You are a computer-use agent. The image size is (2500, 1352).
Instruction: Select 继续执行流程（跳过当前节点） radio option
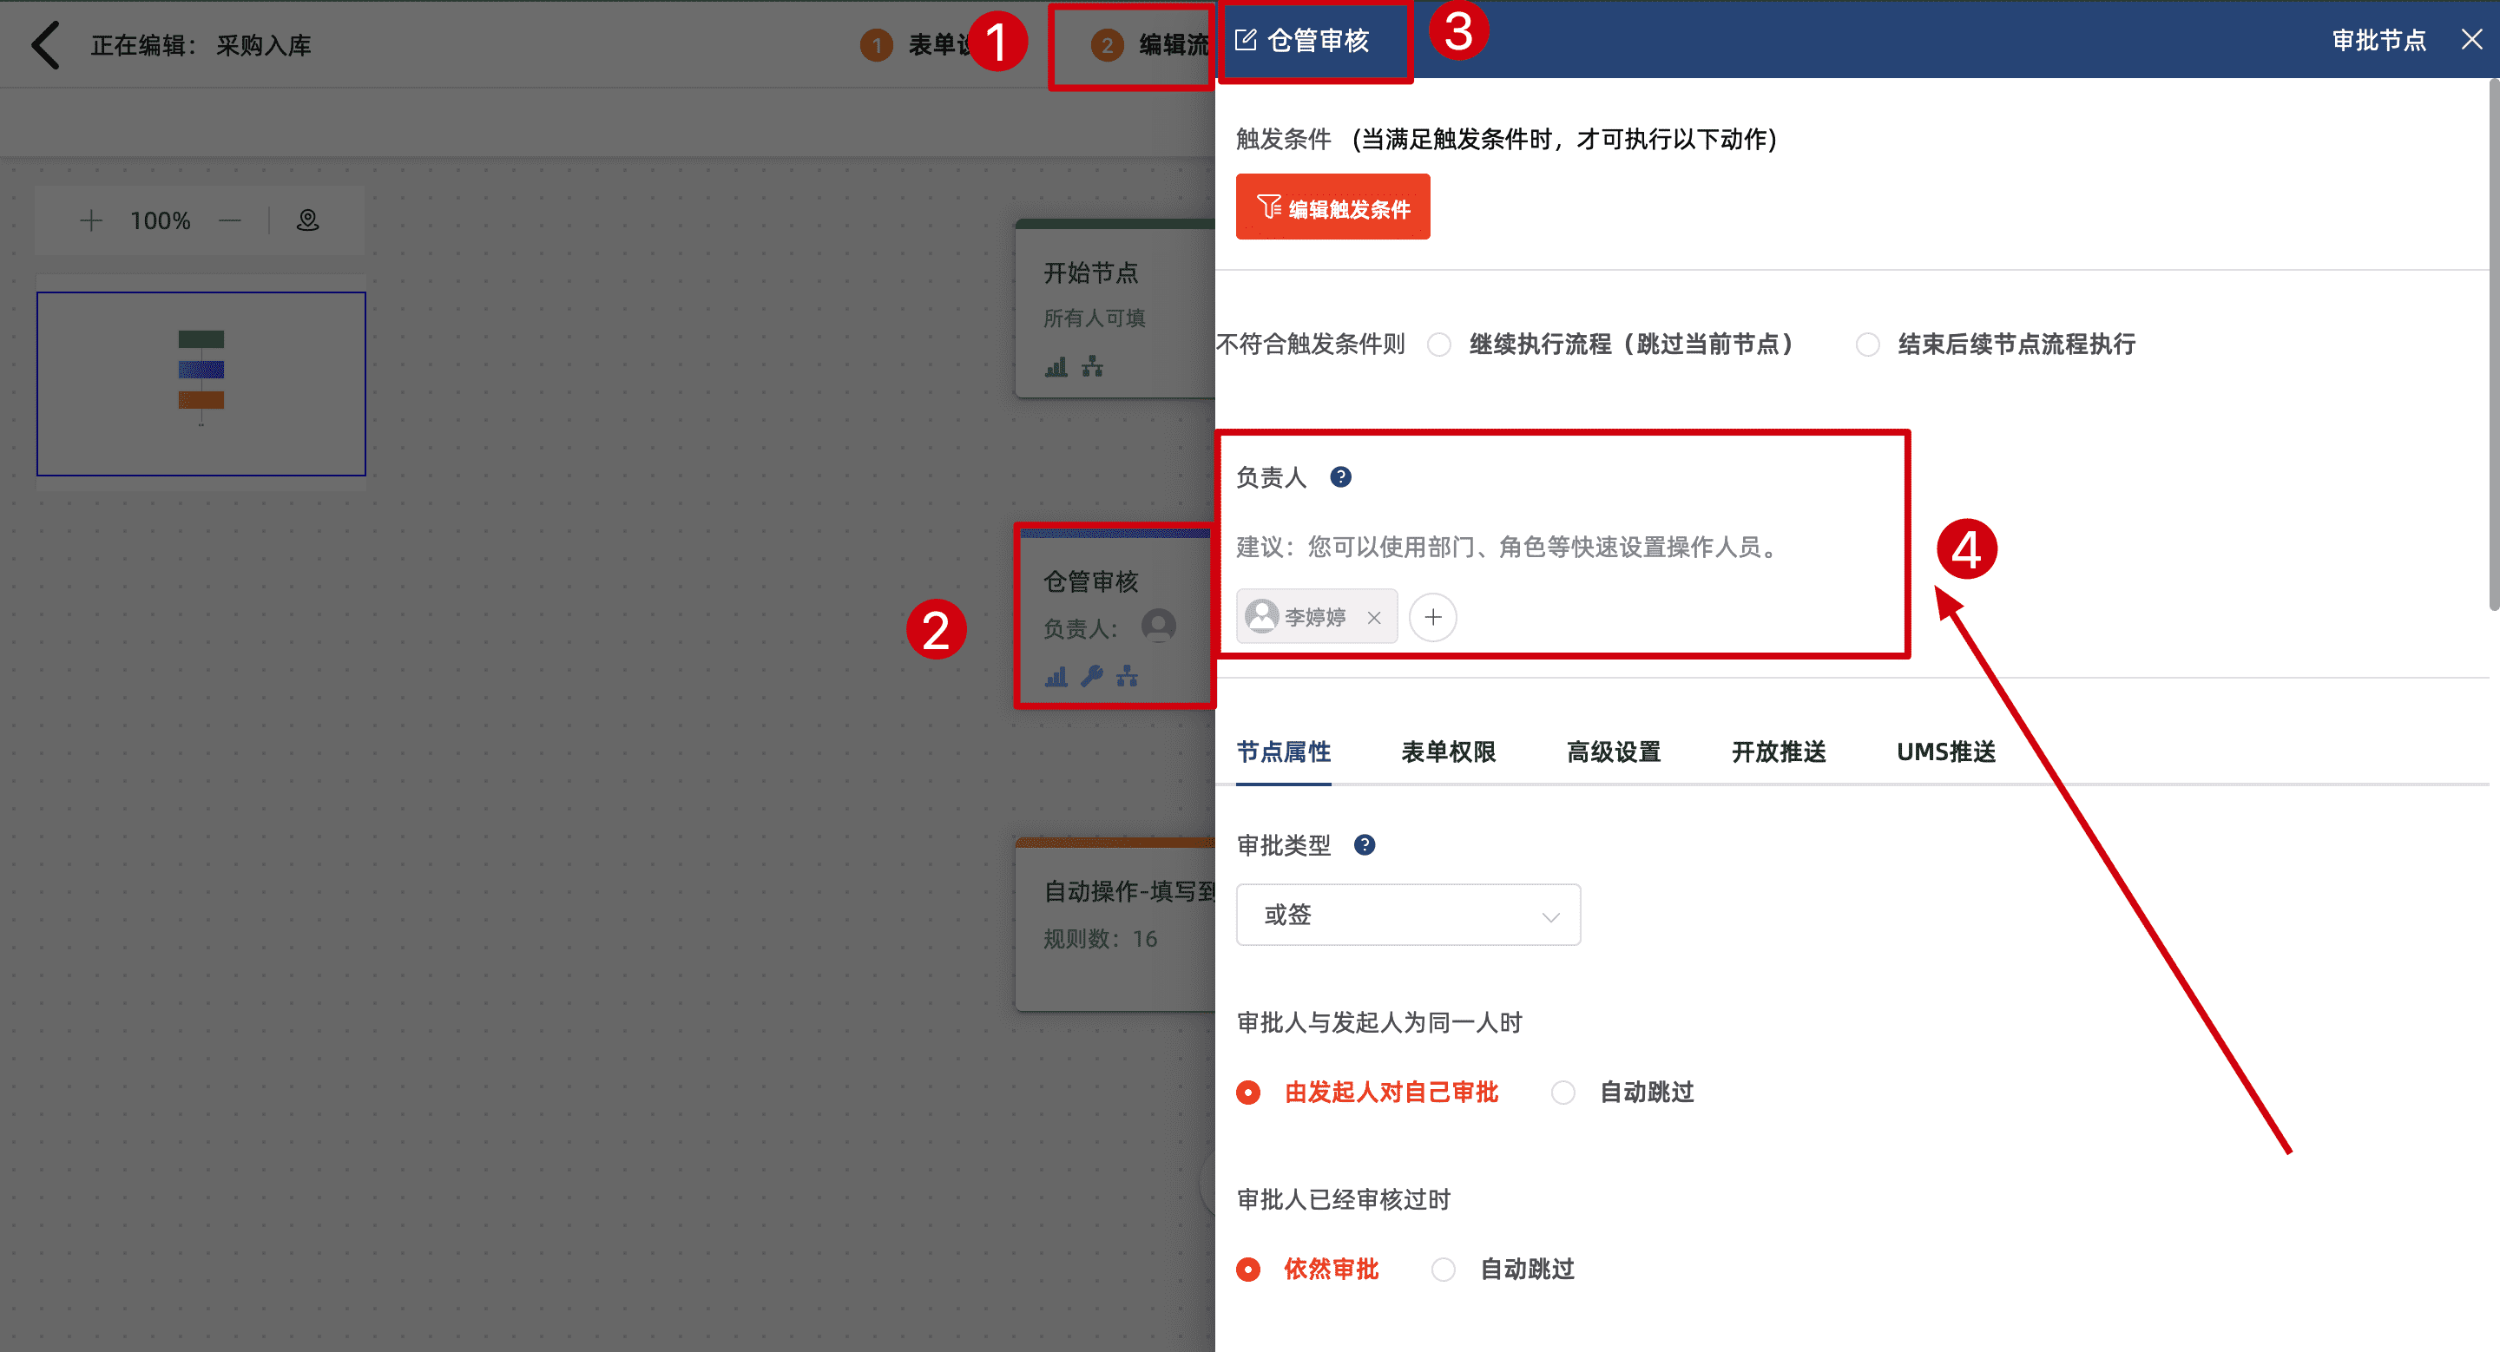click(1439, 345)
